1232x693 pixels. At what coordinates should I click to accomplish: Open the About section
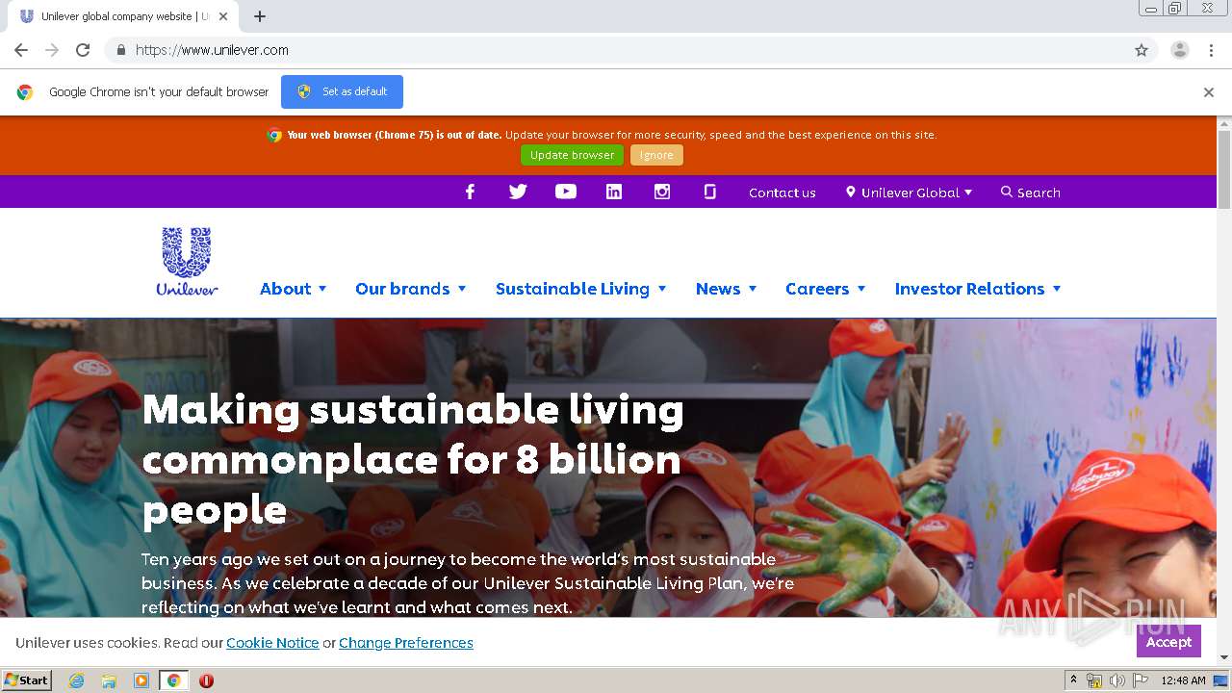coord(285,289)
